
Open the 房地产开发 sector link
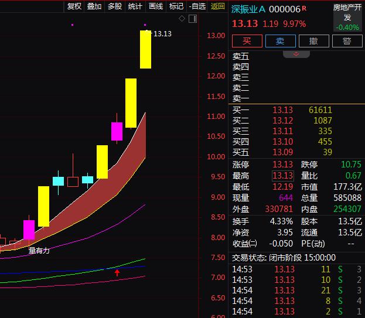coord(347,12)
